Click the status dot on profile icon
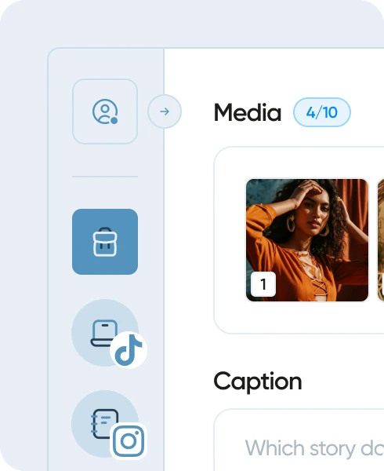The height and width of the screenshot is (471, 384). (114, 120)
